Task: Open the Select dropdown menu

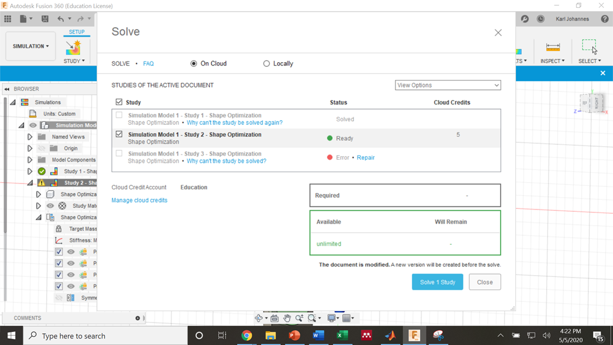Action: (589, 61)
